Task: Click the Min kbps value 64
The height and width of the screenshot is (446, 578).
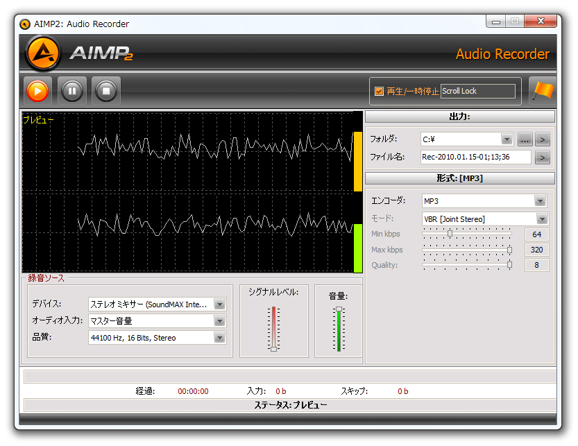Action: pos(537,234)
